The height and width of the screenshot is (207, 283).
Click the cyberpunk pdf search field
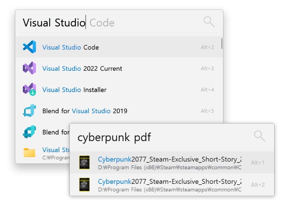162,137
